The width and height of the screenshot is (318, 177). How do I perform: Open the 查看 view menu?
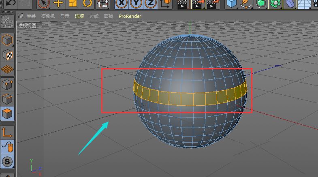pos(31,16)
